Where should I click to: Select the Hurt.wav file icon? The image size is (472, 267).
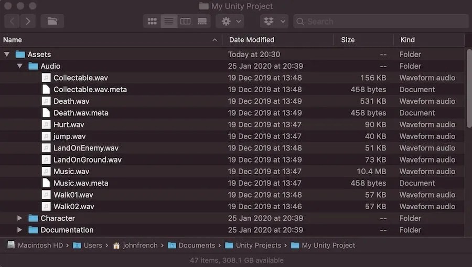pyautogui.click(x=46, y=124)
